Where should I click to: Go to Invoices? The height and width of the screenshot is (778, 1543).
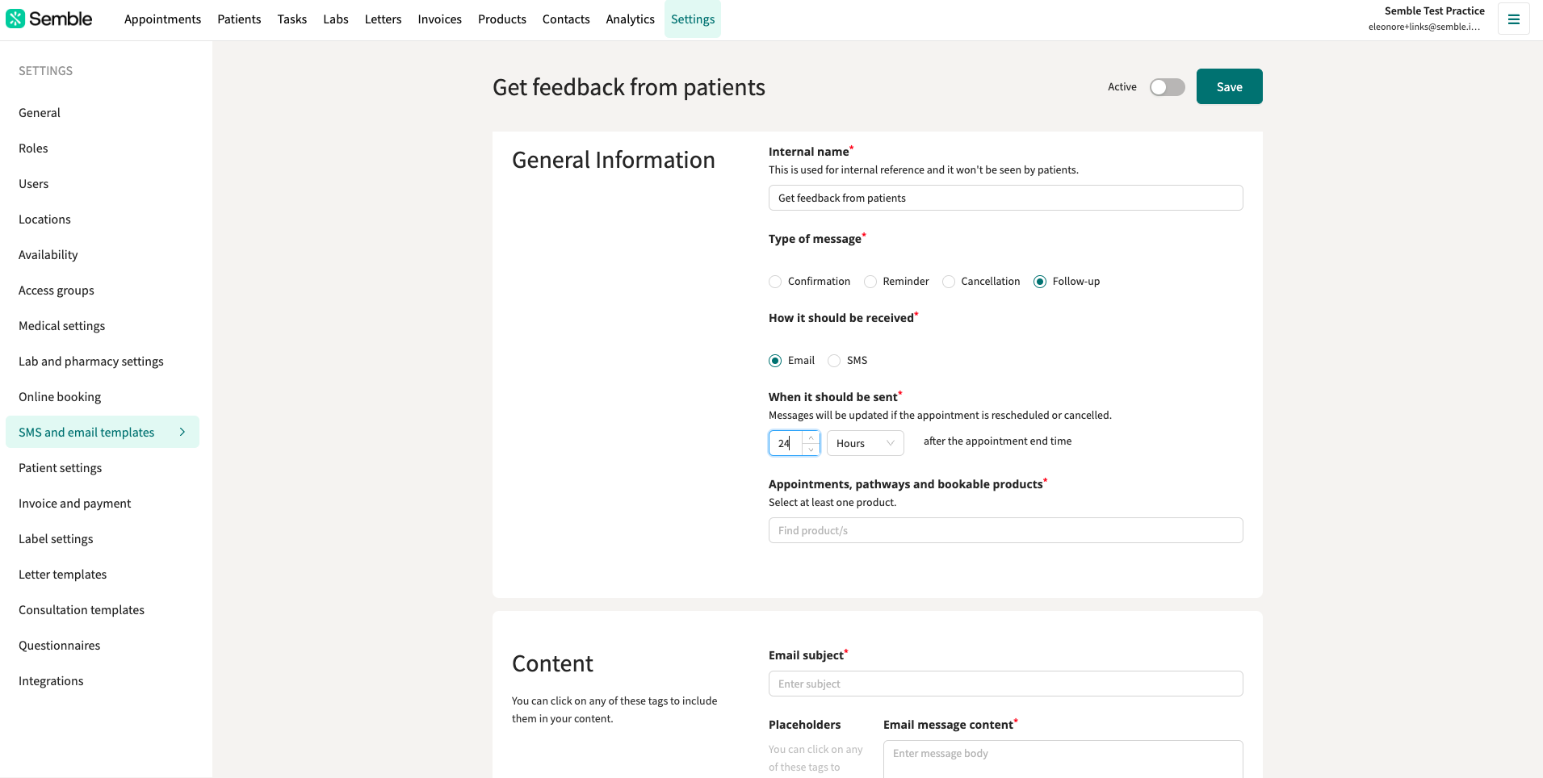click(x=440, y=19)
